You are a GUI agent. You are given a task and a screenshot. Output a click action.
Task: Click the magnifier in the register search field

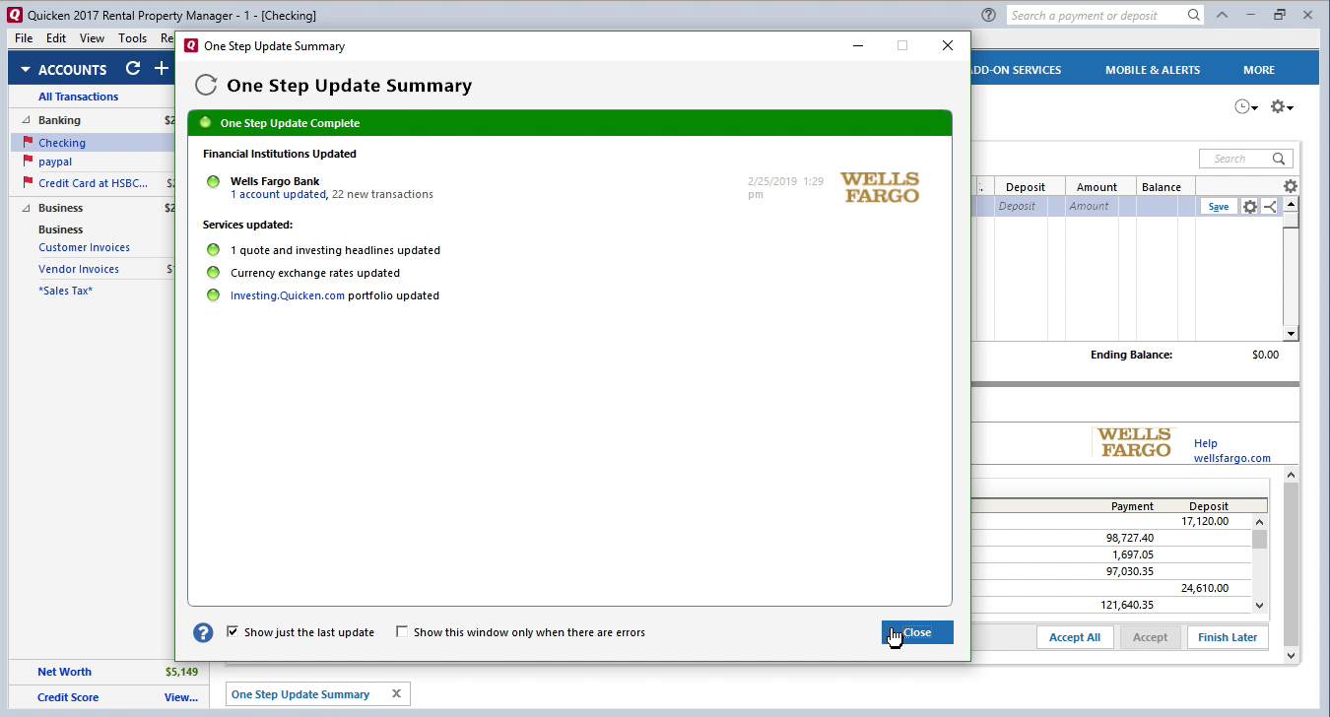click(1279, 159)
